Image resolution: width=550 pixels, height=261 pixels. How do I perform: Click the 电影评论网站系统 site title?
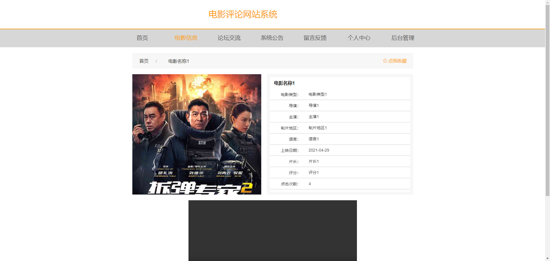pos(243,14)
